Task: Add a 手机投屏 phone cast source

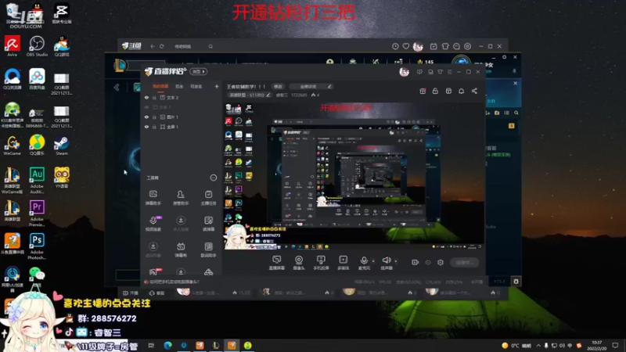Action: pyautogui.click(x=321, y=263)
